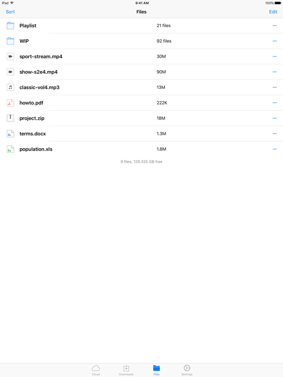Tap the music note icon for classic-vol4.mp3
The image size is (283, 377).
click(10, 87)
